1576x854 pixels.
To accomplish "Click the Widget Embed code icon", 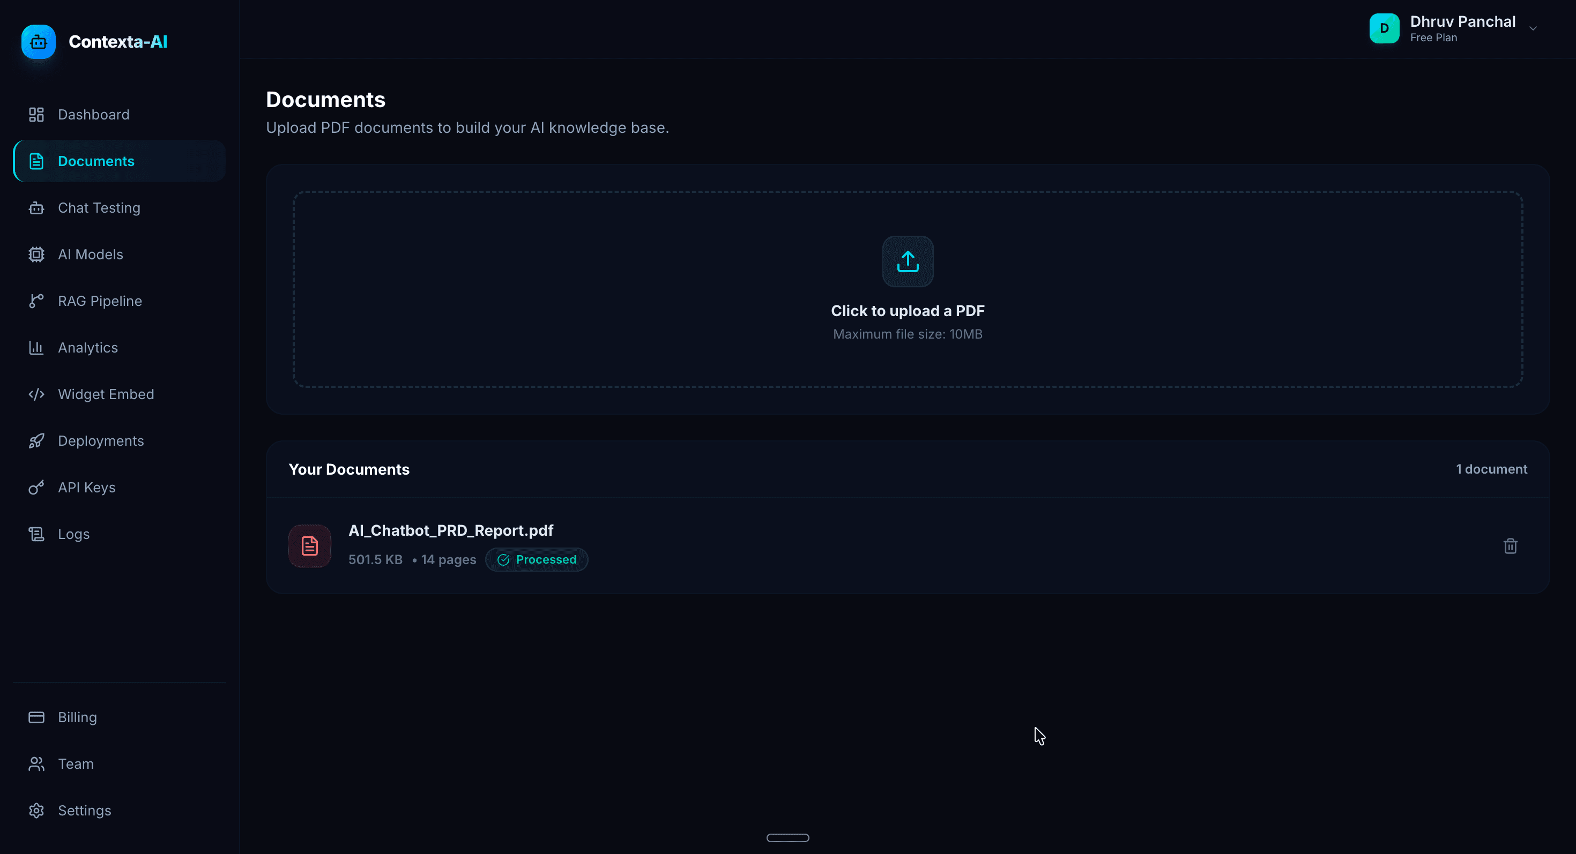I will pos(36,394).
